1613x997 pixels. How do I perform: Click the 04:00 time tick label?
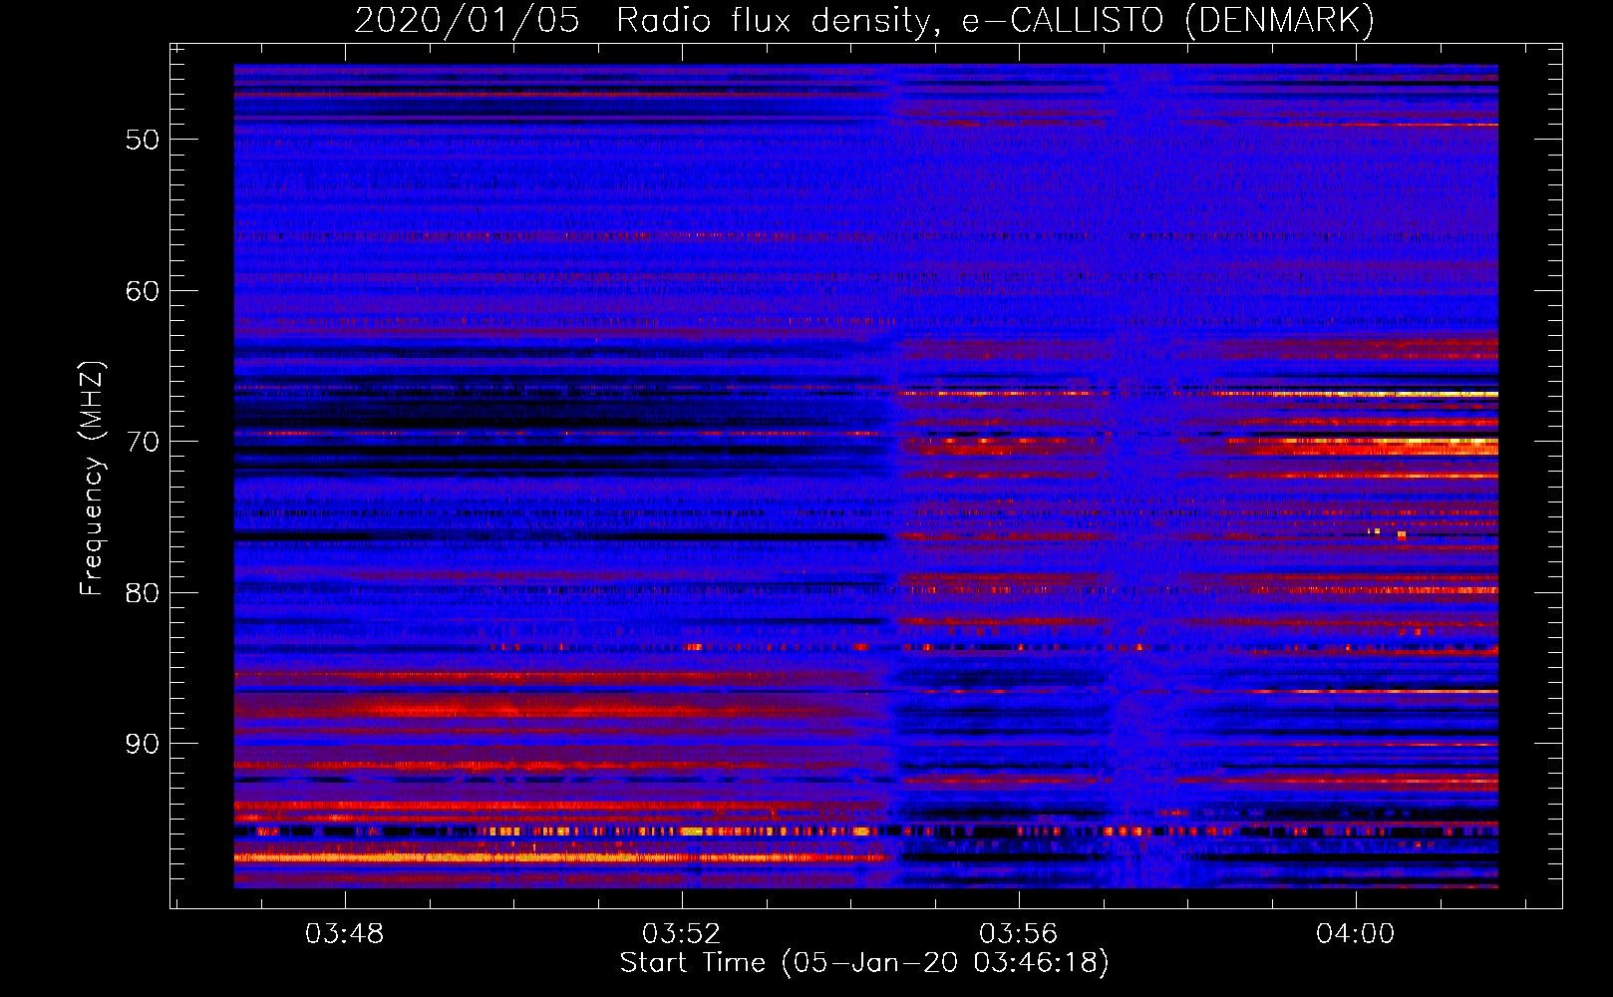(1355, 934)
